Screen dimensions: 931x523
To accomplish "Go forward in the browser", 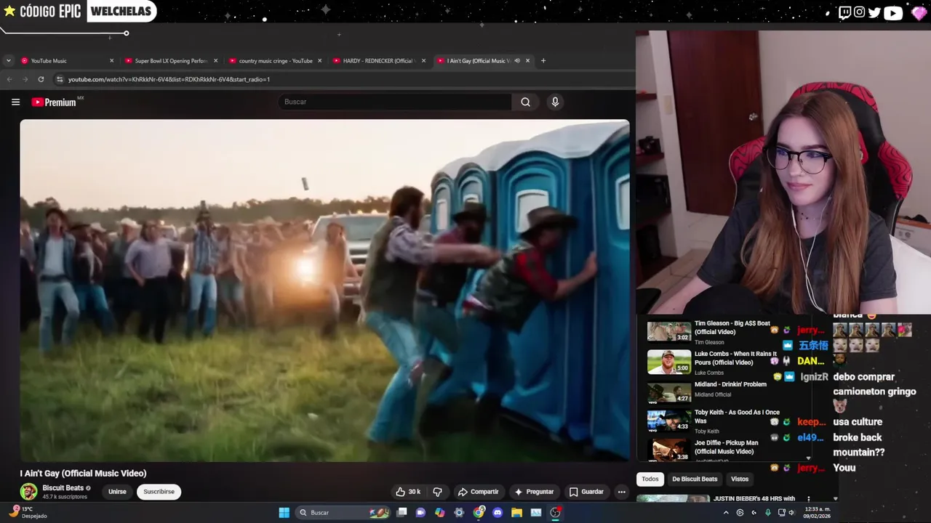I will coord(25,79).
